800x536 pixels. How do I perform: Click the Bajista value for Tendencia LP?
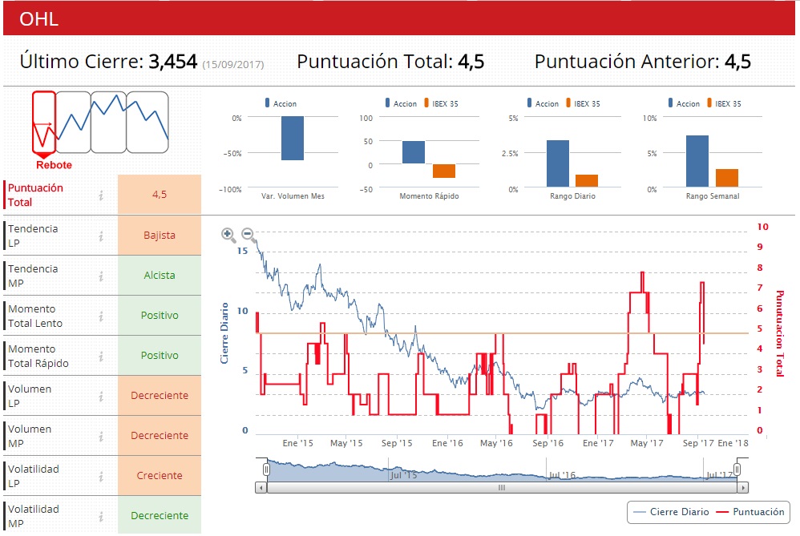pyautogui.click(x=160, y=235)
